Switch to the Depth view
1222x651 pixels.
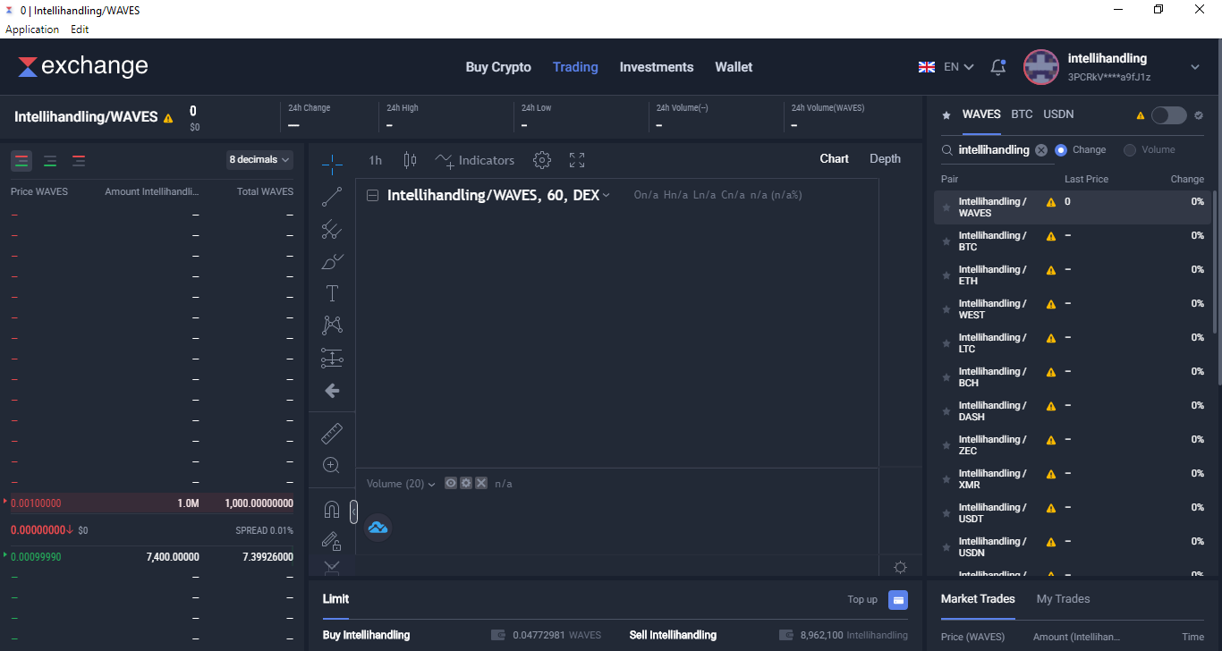coord(885,159)
